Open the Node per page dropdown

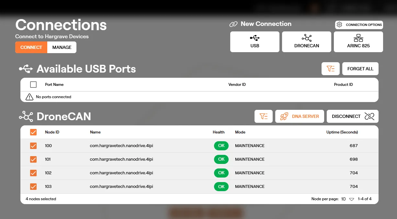click(x=348, y=199)
